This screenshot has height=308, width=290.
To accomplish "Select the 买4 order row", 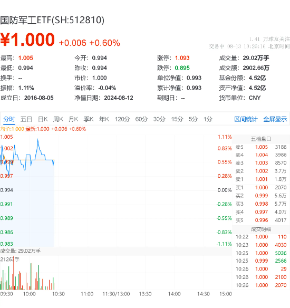I will 261,212.
